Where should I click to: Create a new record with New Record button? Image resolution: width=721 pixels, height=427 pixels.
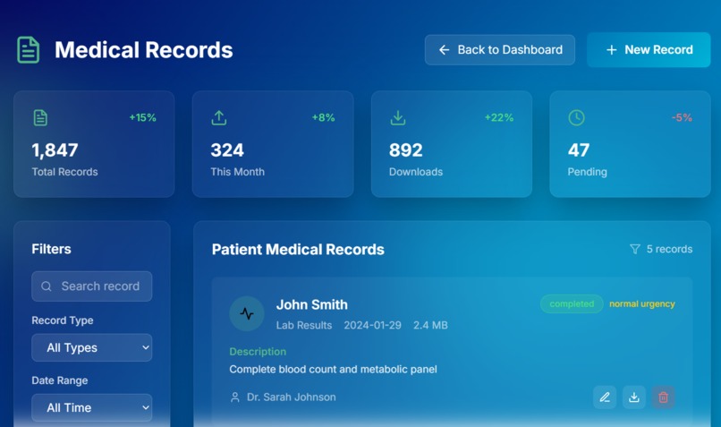coord(649,50)
